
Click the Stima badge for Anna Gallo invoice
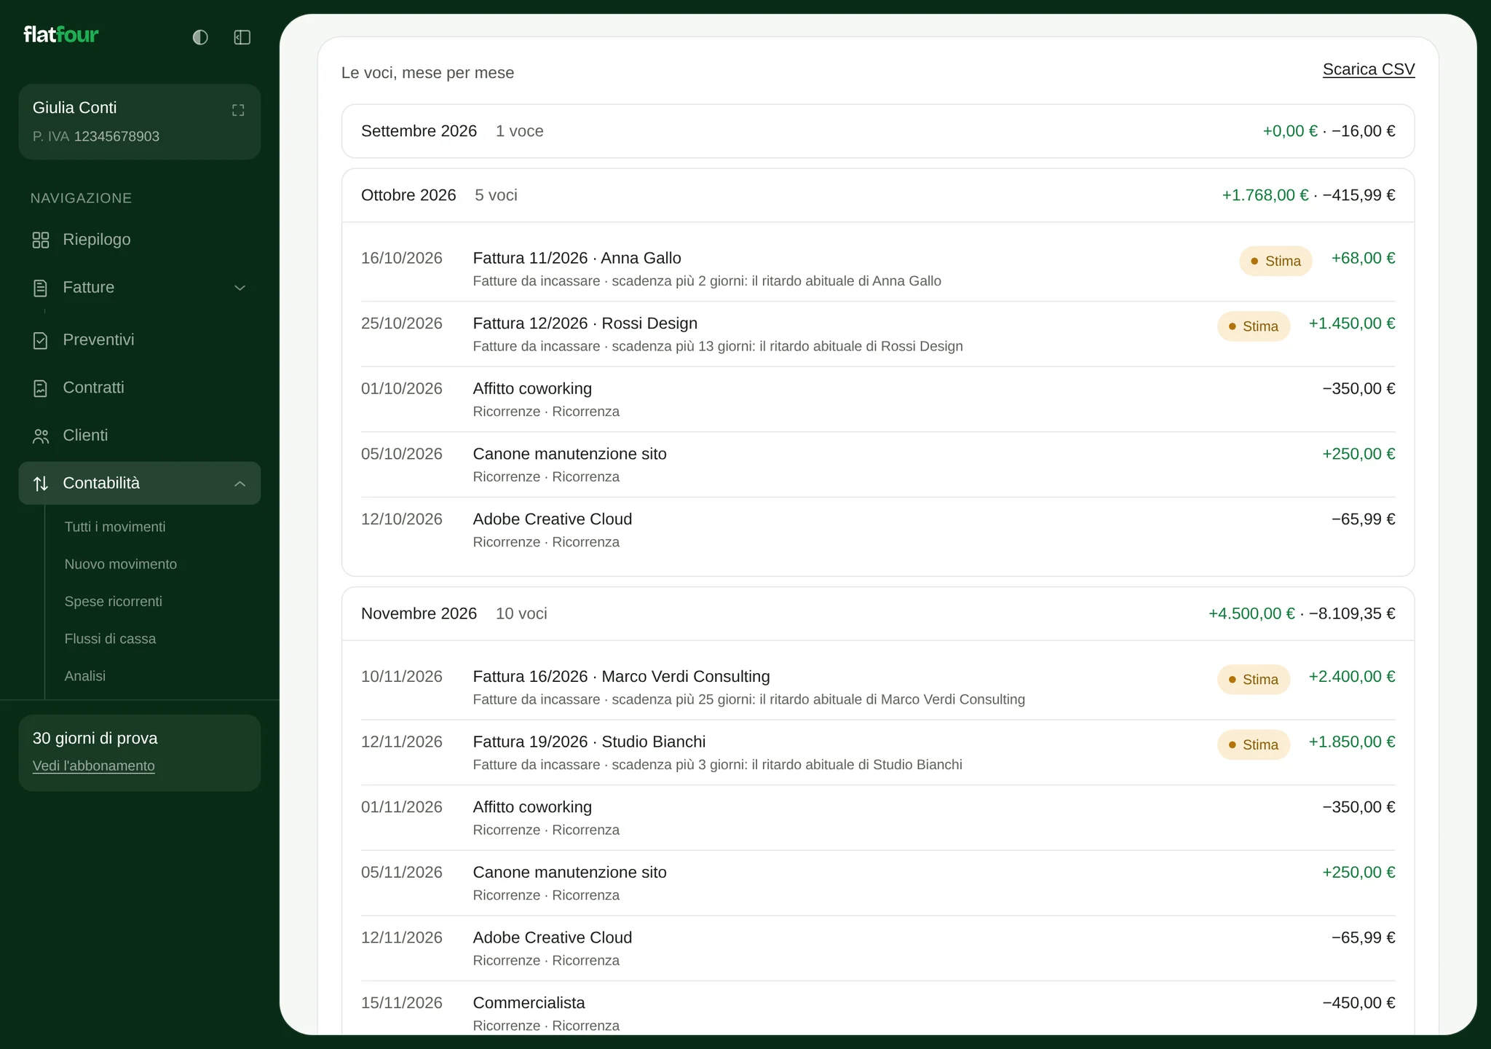click(x=1276, y=261)
